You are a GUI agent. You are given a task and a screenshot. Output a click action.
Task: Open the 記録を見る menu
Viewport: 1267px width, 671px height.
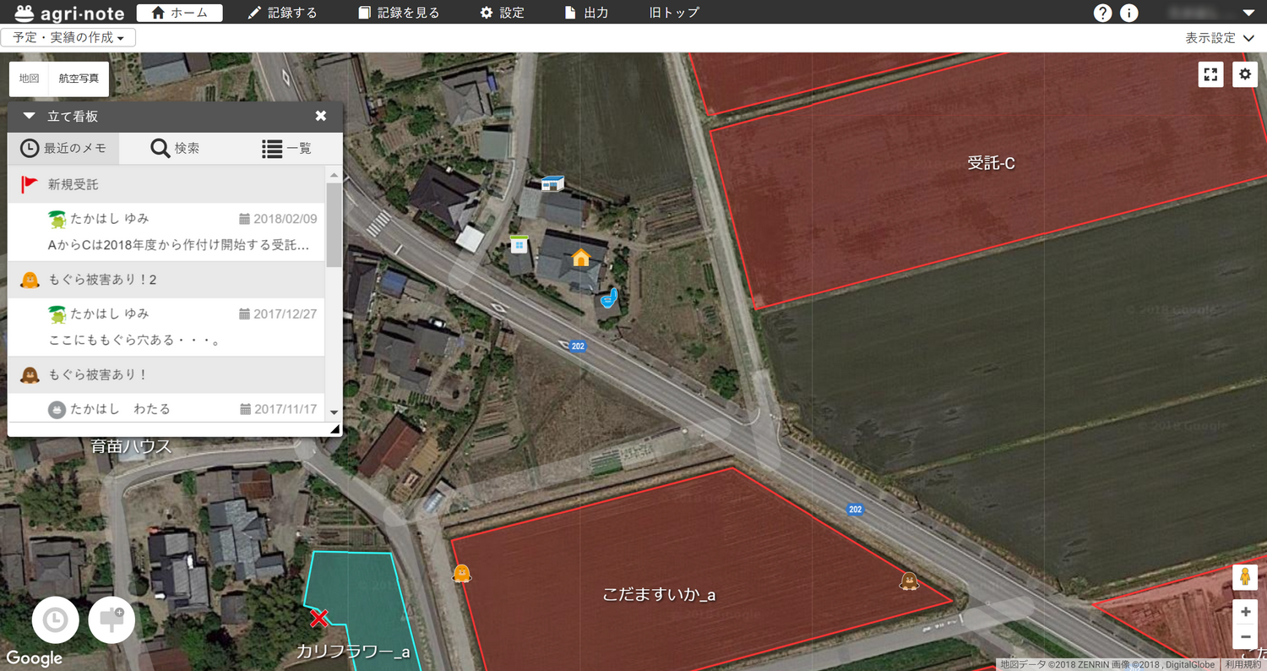(398, 13)
